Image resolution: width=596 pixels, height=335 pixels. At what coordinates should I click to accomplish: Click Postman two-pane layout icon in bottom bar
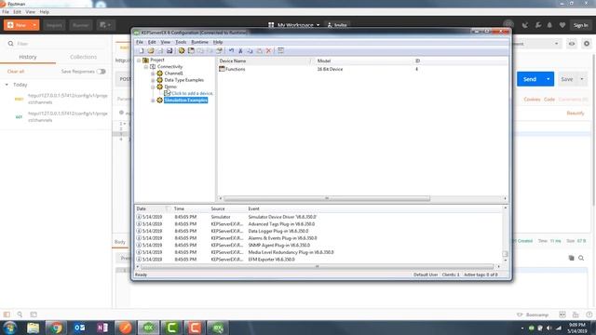pyautogui.click(x=562, y=315)
